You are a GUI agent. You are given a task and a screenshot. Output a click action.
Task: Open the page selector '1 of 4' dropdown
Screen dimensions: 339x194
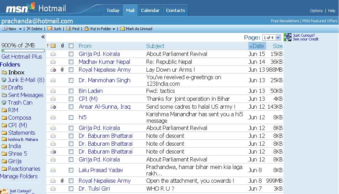[x=278, y=38]
